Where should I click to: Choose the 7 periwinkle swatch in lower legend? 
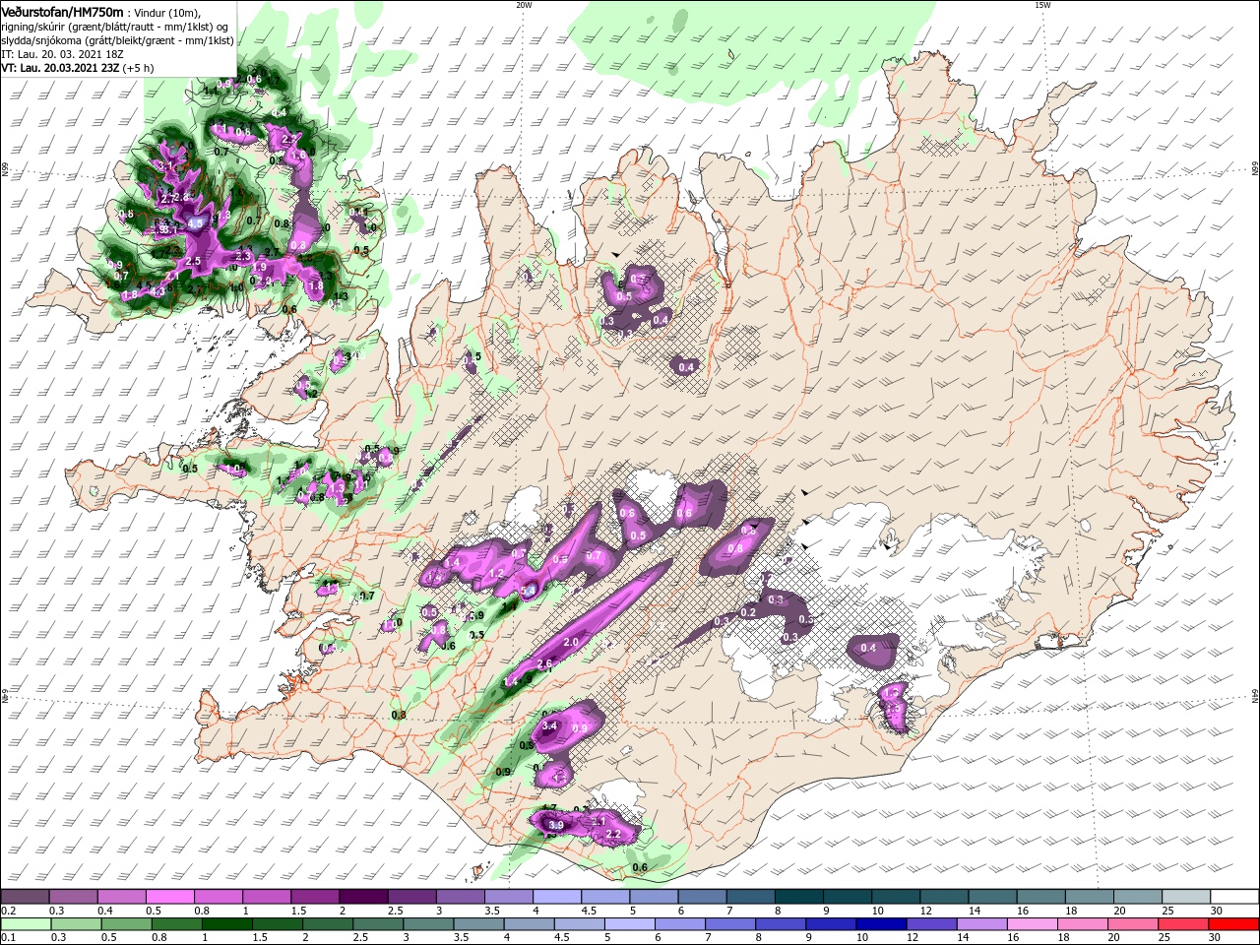click(729, 923)
